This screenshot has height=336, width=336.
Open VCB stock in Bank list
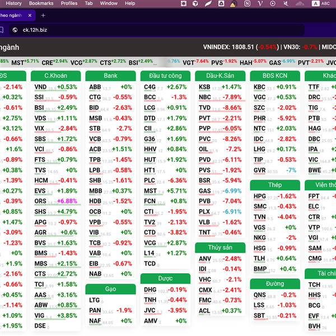click(110, 139)
